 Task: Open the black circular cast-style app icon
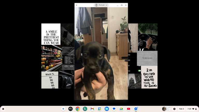pos(70,109)
